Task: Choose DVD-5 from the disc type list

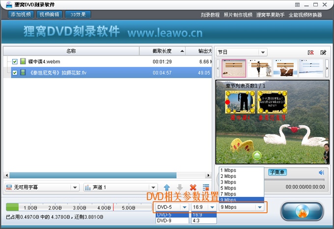Action: pos(172,215)
